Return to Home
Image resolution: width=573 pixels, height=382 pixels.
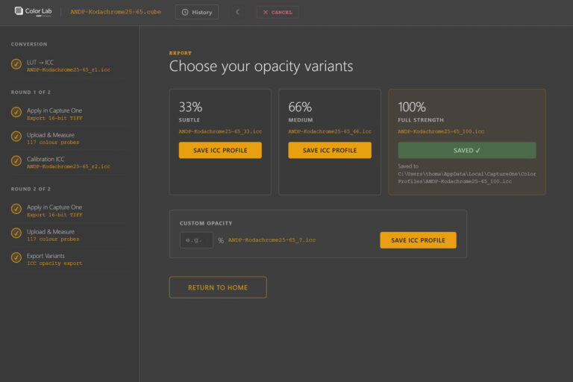click(218, 287)
